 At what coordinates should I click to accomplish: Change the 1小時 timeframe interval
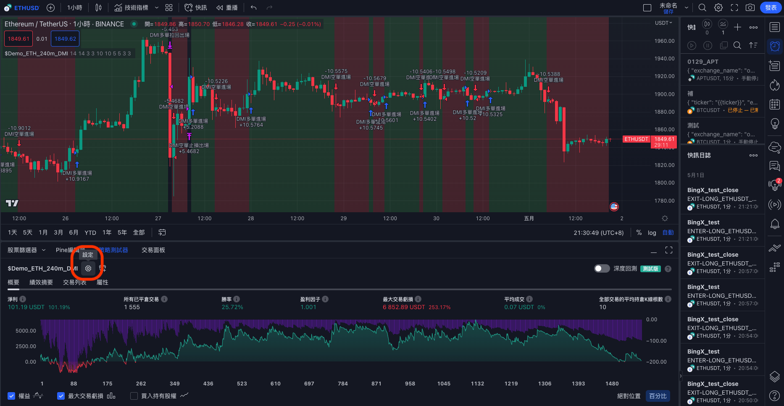tap(75, 8)
